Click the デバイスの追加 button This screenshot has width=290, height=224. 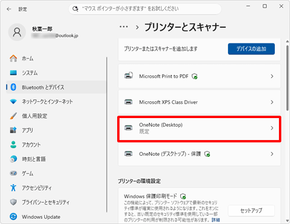coord(251,49)
